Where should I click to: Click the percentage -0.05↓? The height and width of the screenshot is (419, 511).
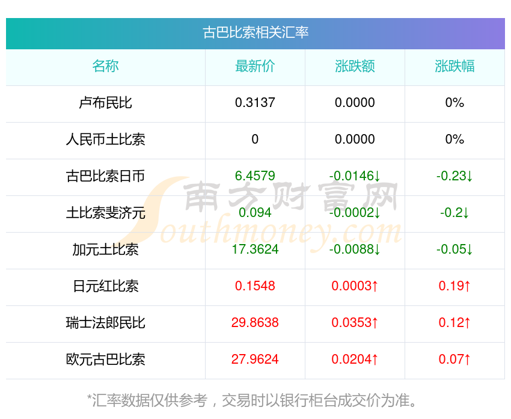click(454, 249)
